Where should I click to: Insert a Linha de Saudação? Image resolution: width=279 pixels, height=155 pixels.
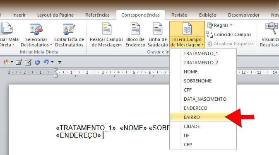[157, 35]
